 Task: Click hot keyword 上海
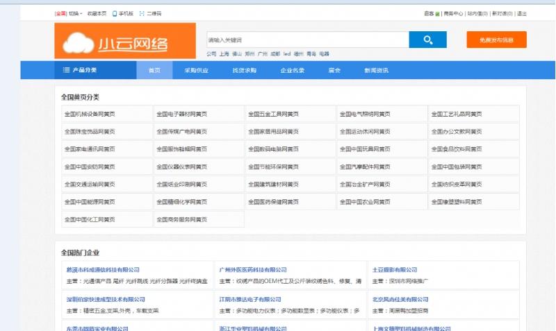[224, 54]
